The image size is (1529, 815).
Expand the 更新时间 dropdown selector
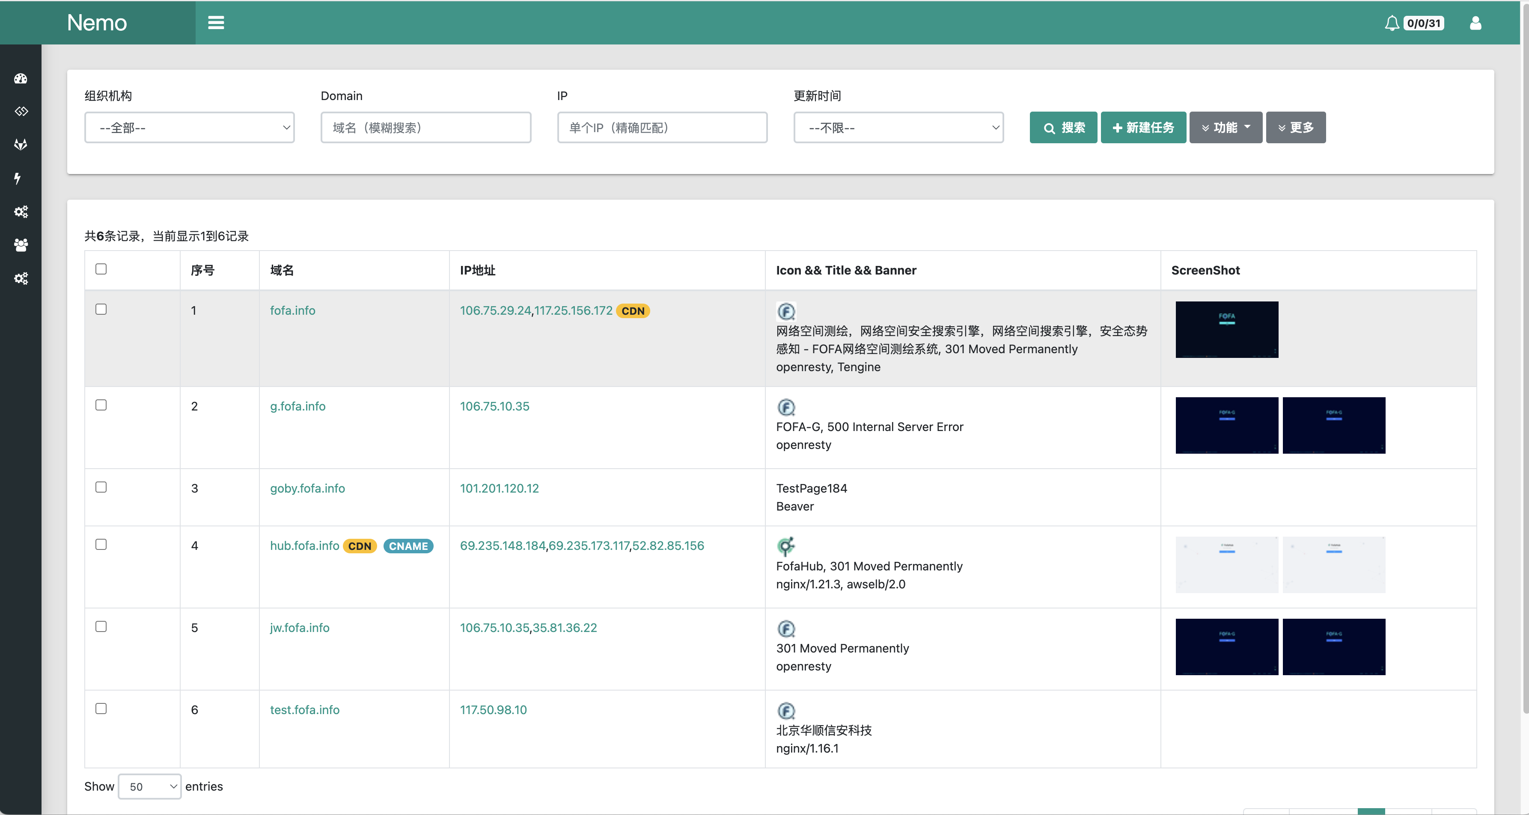(x=899, y=127)
